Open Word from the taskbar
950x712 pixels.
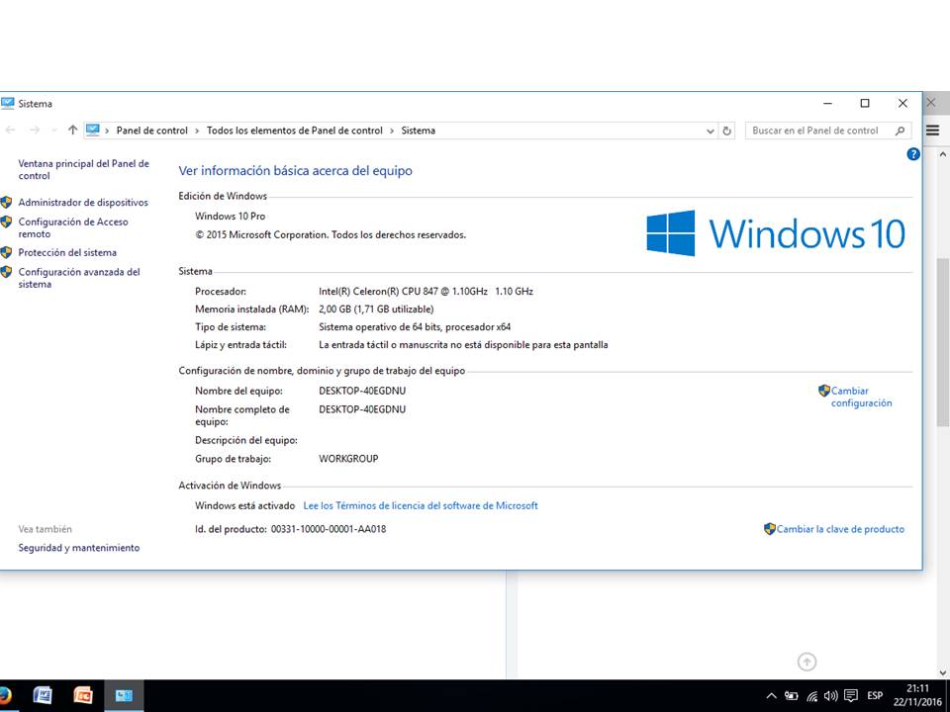tap(43, 695)
